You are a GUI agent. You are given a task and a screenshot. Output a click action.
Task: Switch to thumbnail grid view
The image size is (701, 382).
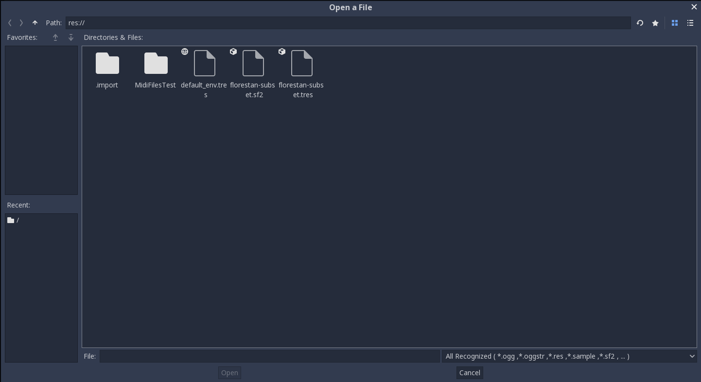(675, 23)
